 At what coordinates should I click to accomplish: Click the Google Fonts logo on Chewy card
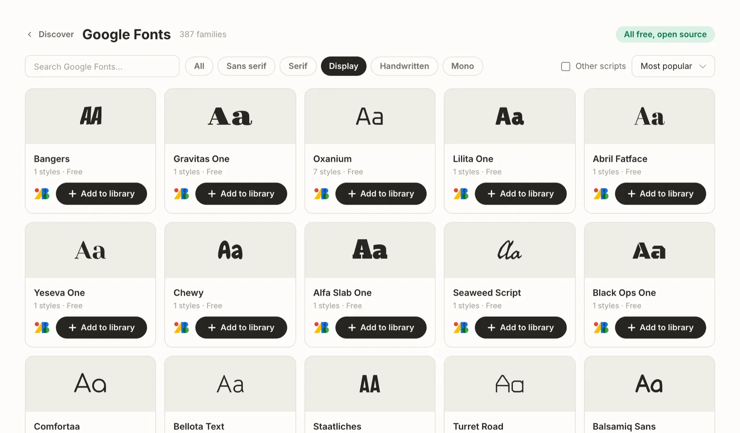[181, 328]
